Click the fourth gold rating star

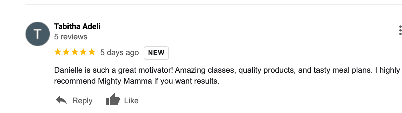83,52
